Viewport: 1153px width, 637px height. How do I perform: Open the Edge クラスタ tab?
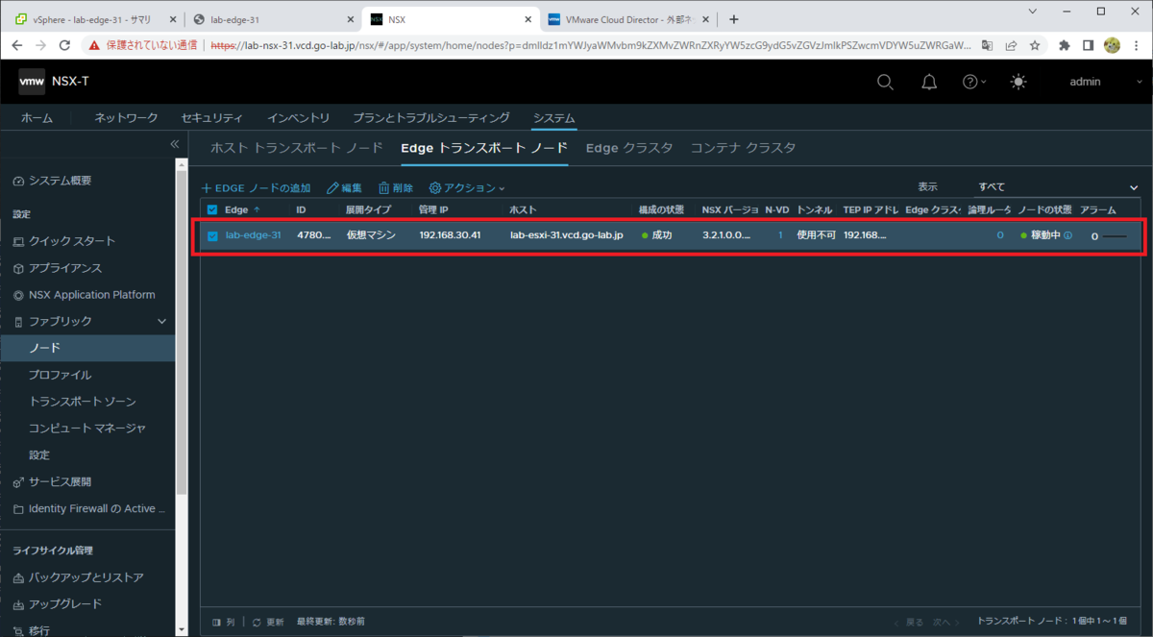[x=629, y=148]
